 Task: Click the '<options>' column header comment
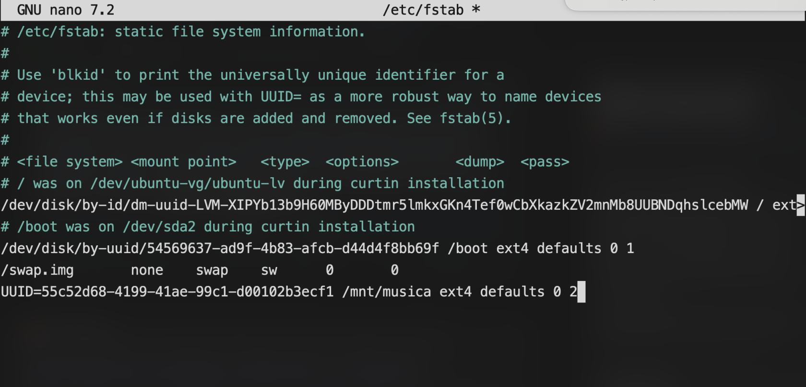click(x=362, y=162)
